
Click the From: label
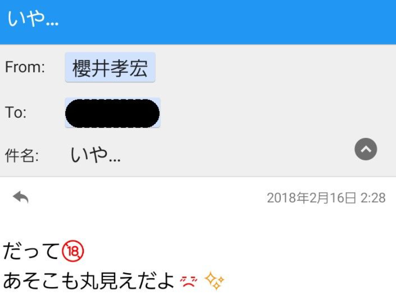coord(25,67)
